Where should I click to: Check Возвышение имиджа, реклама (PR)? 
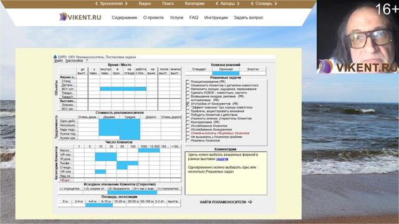(x=188, y=96)
